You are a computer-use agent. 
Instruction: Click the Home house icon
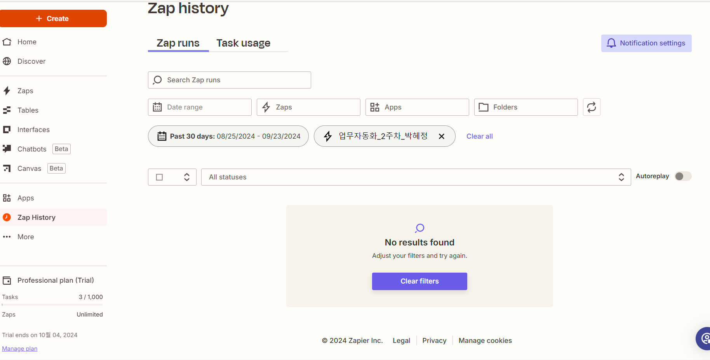(x=7, y=42)
